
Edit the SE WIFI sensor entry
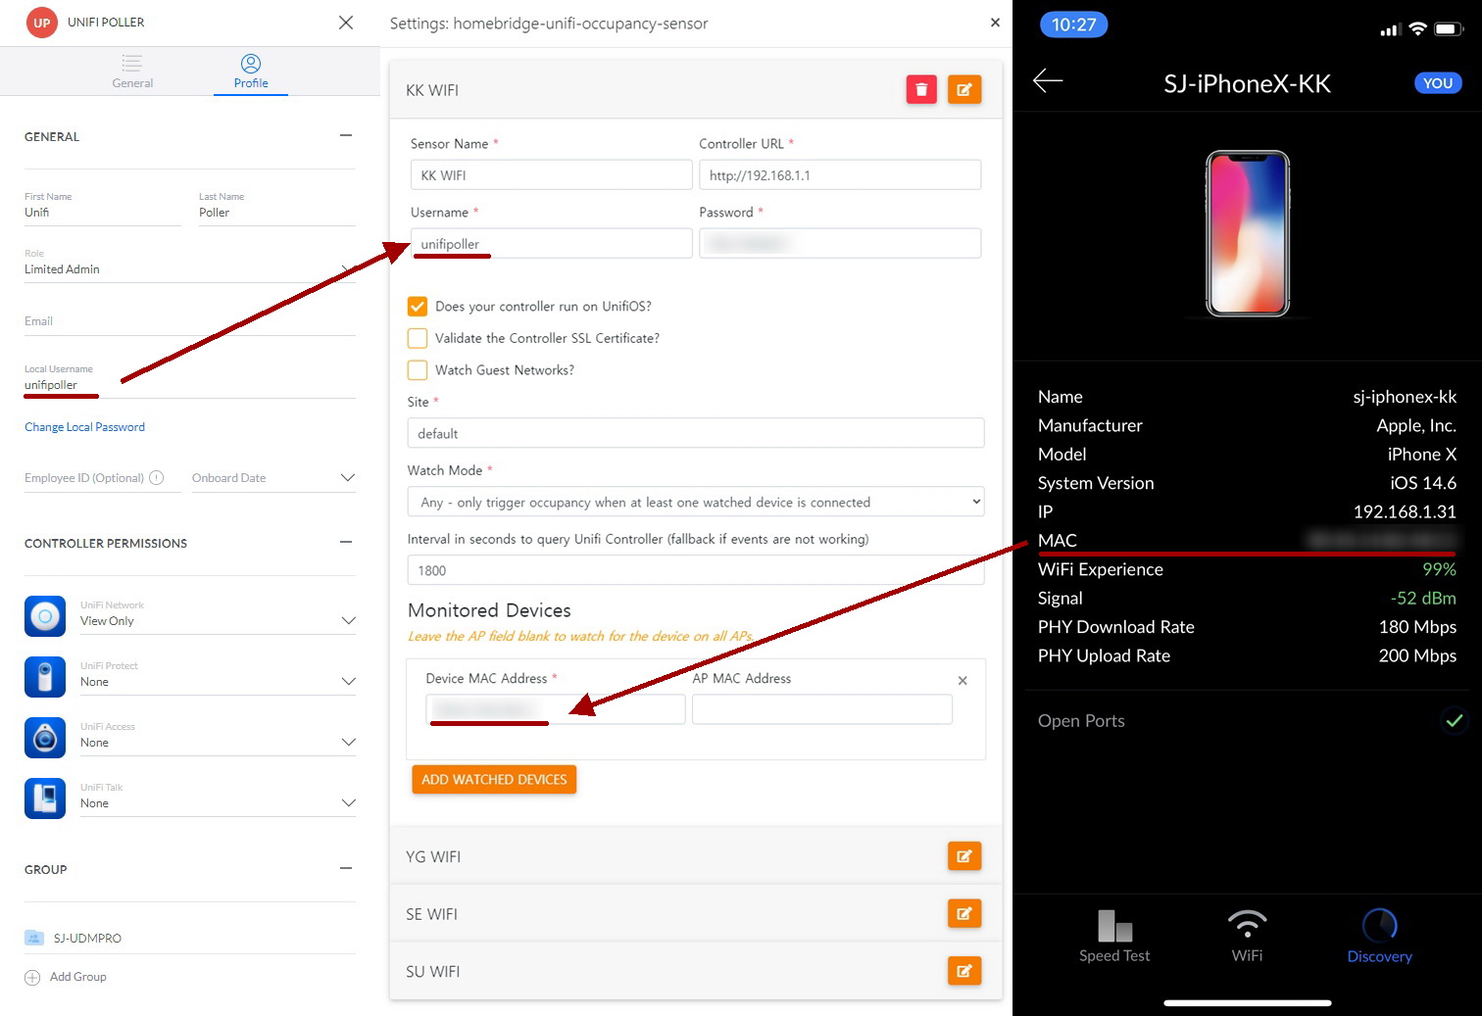[964, 914]
